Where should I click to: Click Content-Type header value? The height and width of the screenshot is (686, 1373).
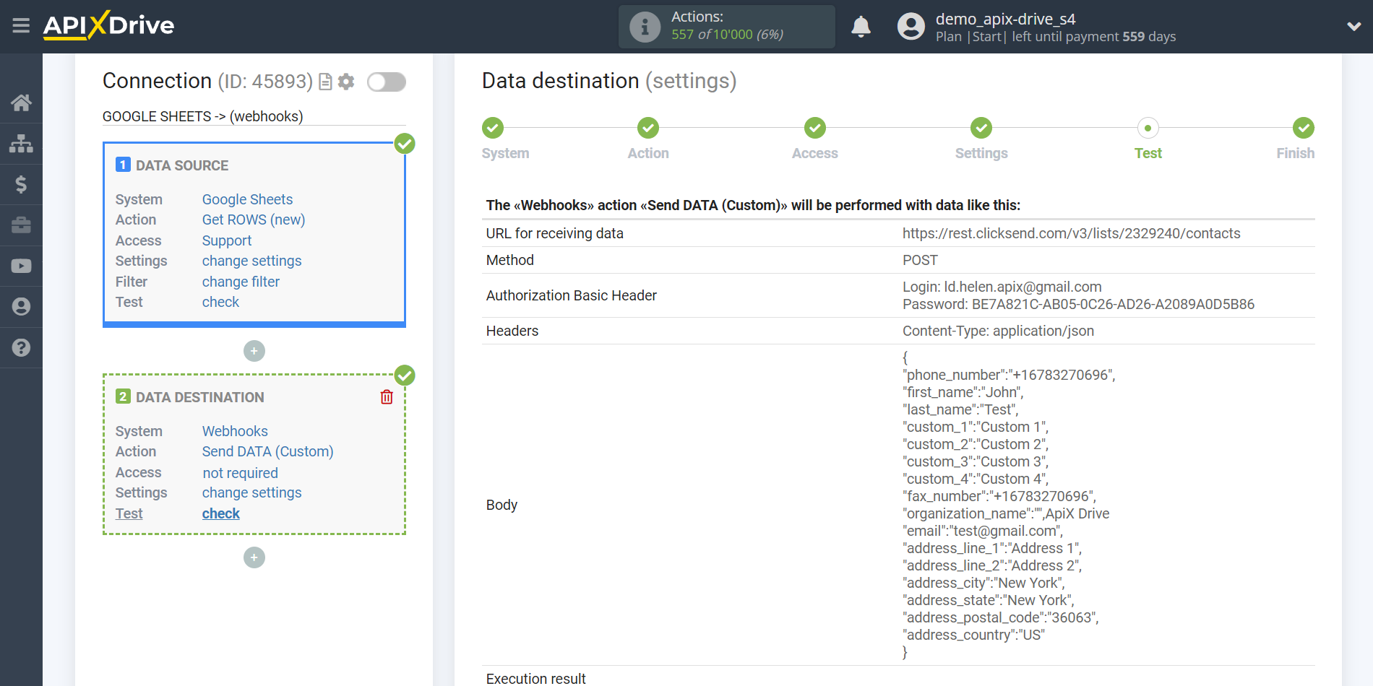coord(998,331)
